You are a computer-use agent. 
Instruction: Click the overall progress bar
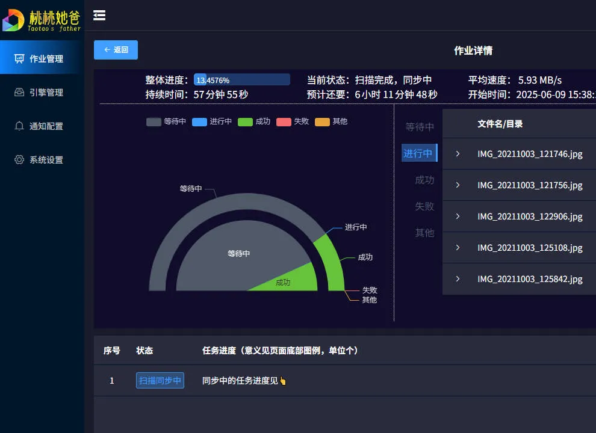coord(241,80)
